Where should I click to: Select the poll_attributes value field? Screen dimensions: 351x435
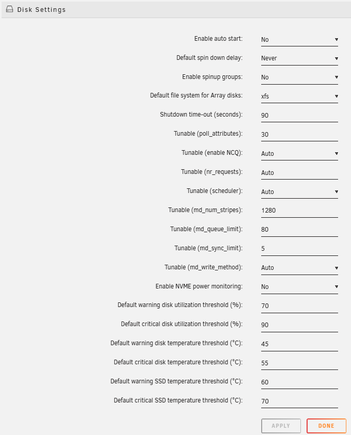pos(299,134)
